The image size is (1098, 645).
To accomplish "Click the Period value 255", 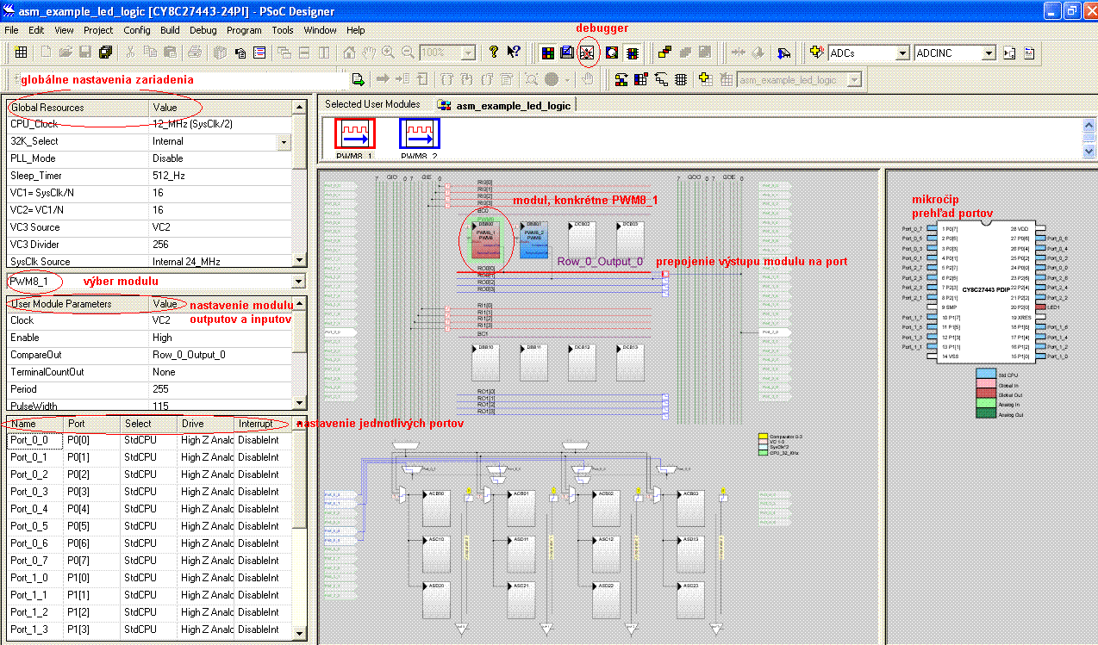I will (x=221, y=389).
